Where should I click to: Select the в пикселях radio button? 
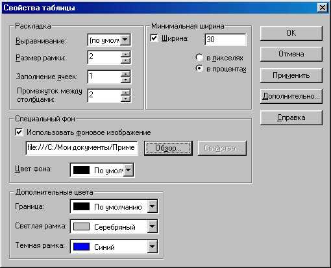point(199,58)
